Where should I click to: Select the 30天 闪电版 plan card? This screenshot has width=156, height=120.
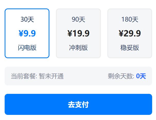point(27,33)
